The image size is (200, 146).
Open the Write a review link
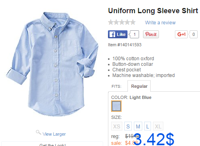(x=160, y=23)
